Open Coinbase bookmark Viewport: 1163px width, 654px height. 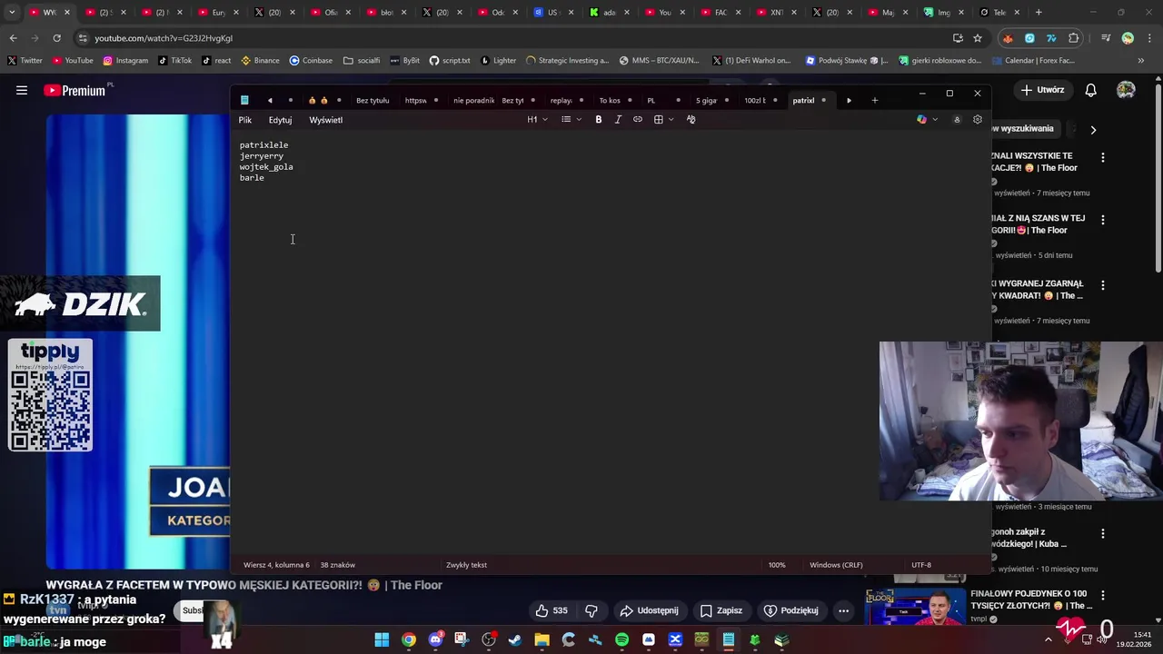coord(311,61)
